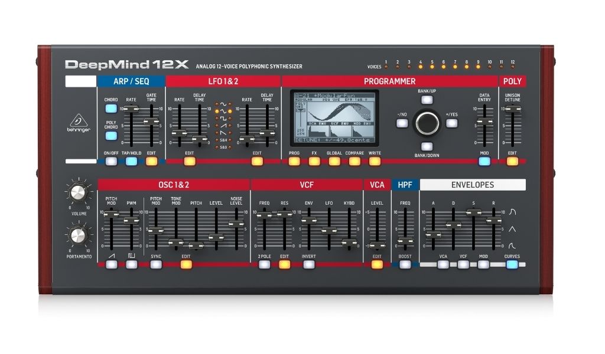
Task: Click the VCF ENV slider
Action: click(308, 229)
